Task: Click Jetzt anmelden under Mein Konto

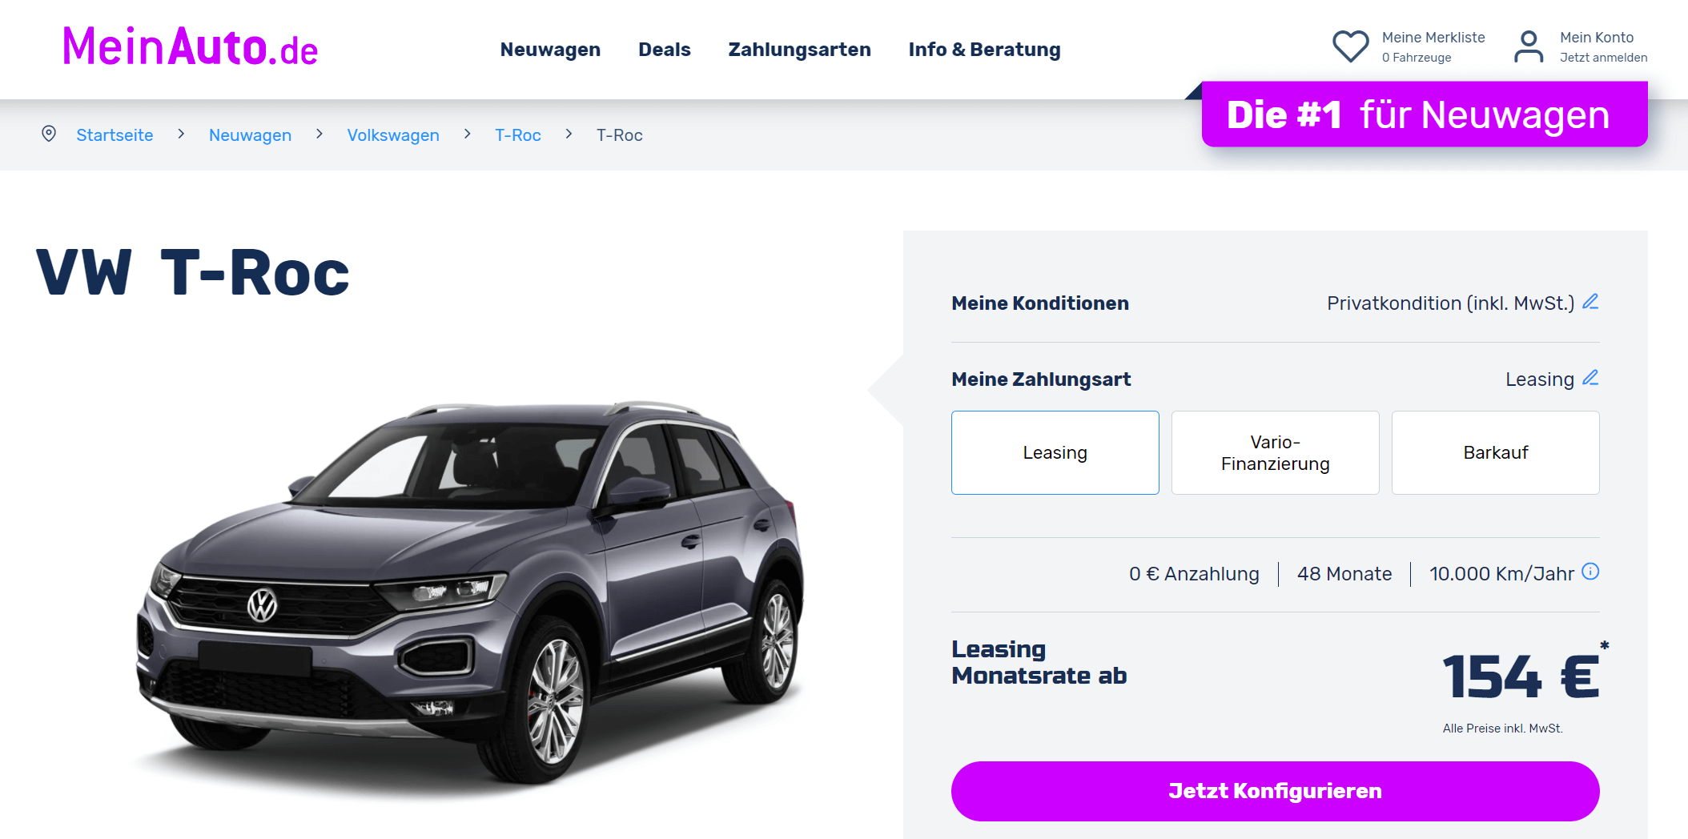Action: 1603,58
